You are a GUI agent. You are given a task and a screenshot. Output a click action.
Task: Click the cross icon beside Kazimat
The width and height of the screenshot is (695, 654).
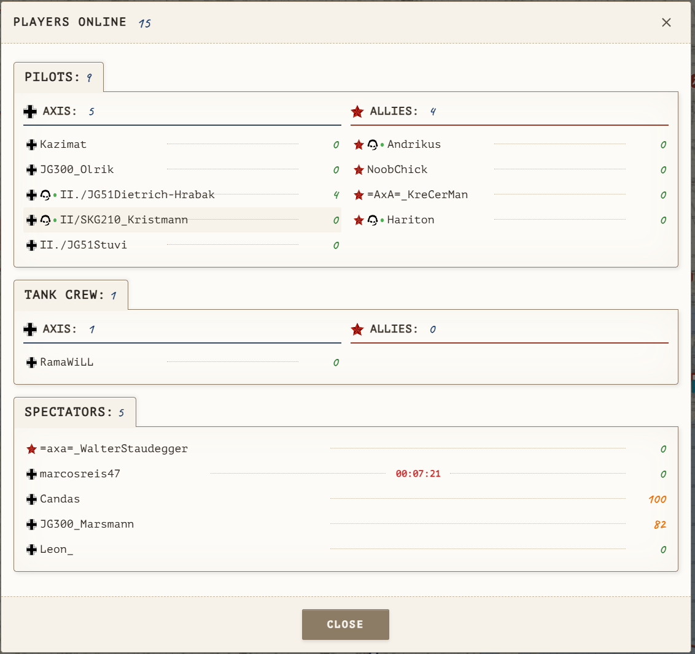click(31, 145)
